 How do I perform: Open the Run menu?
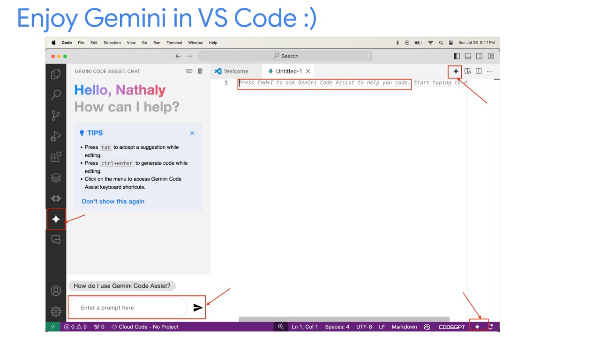click(x=157, y=43)
